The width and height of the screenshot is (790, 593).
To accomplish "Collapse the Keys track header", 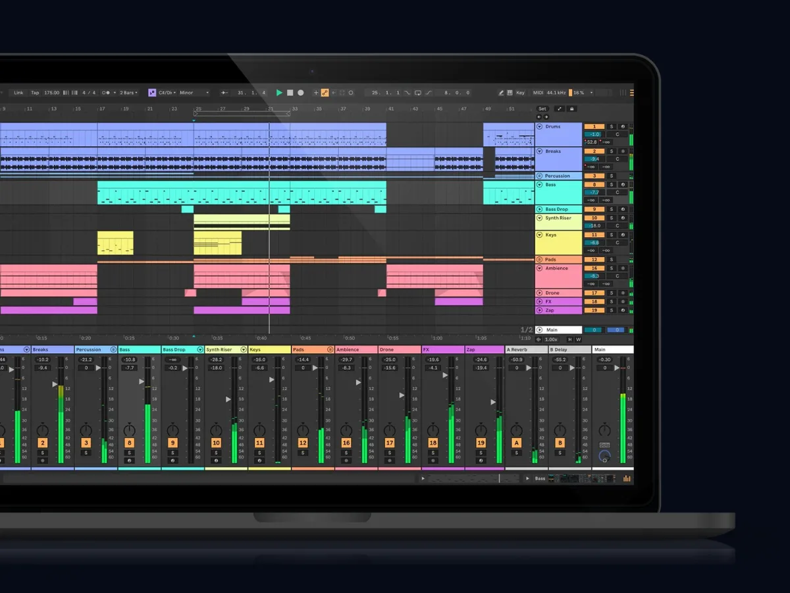I will 540,235.
